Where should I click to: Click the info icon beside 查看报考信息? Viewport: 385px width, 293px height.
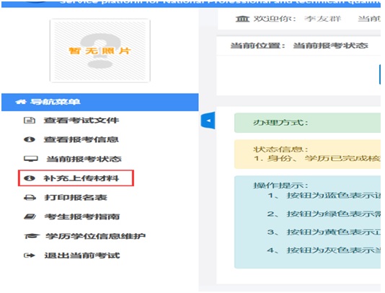pyautogui.click(x=30, y=139)
